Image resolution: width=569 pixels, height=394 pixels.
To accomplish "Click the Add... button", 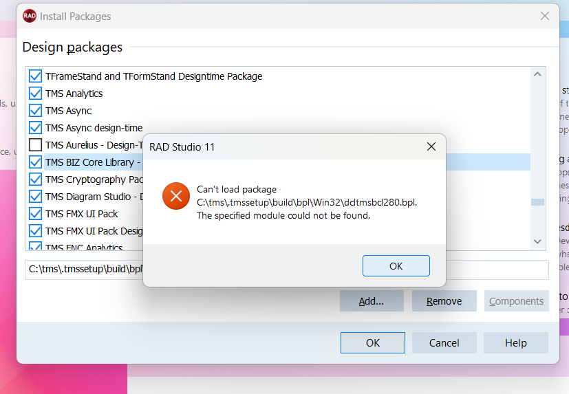I will tap(372, 301).
